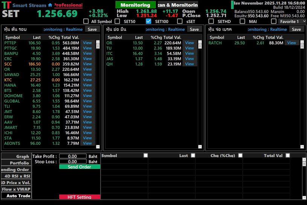Screen dimensions: 307x205
Task: Open the red HFT Setting button
Action: (79, 197)
